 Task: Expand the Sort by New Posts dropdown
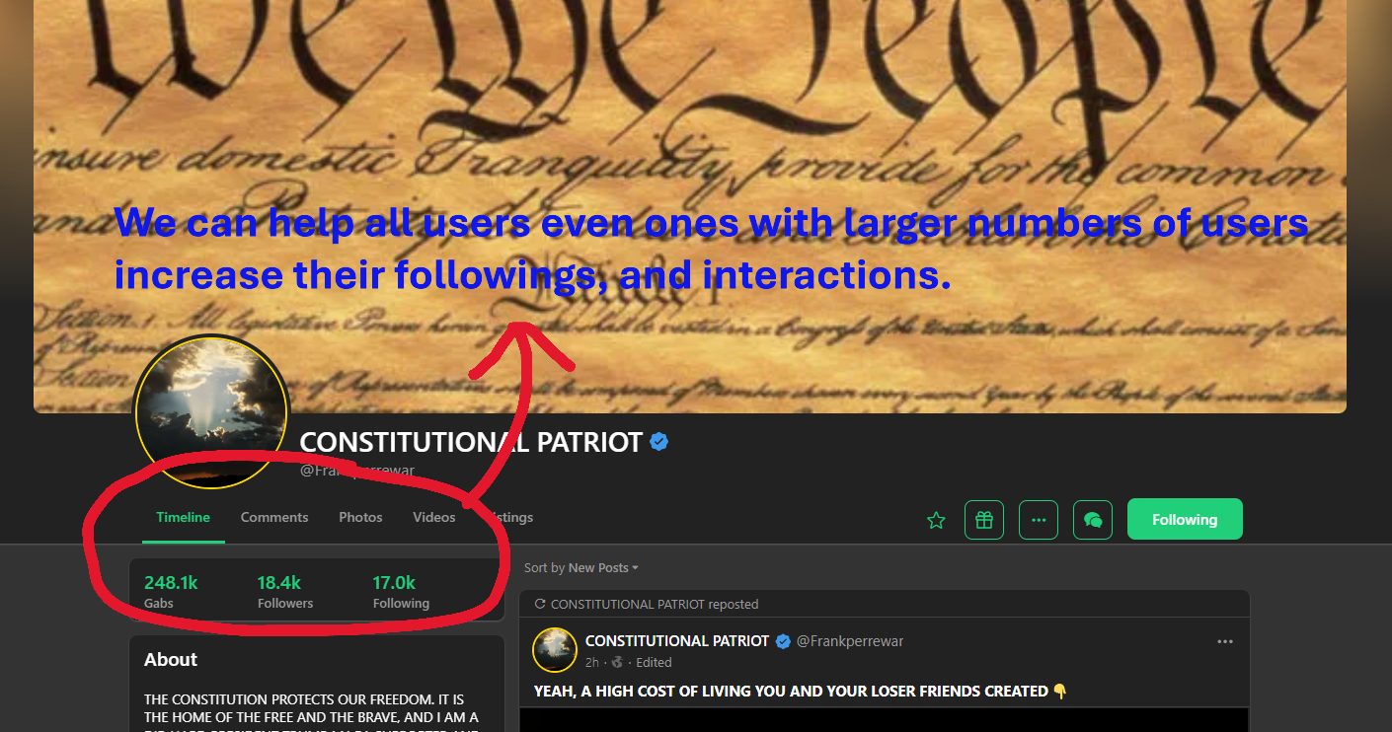tap(581, 568)
